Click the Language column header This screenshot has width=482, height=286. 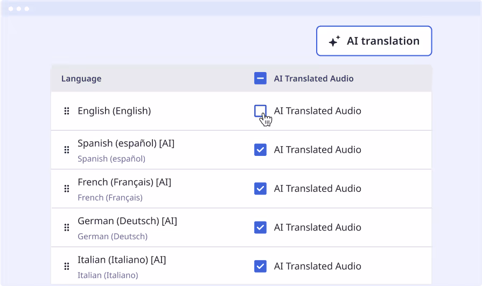point(81,78)
